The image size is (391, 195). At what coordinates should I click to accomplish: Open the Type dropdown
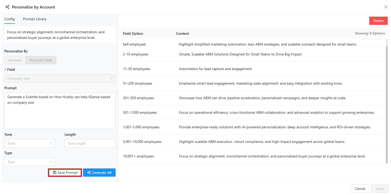(30, 162)
